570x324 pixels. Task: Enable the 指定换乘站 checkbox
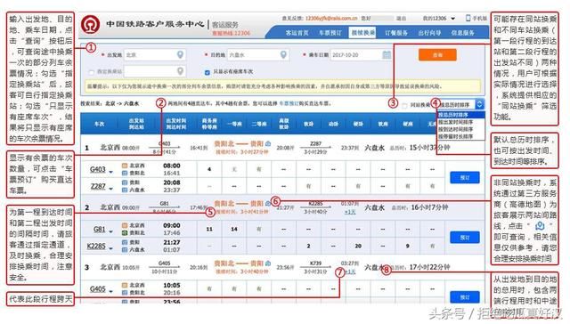point(92,72)
